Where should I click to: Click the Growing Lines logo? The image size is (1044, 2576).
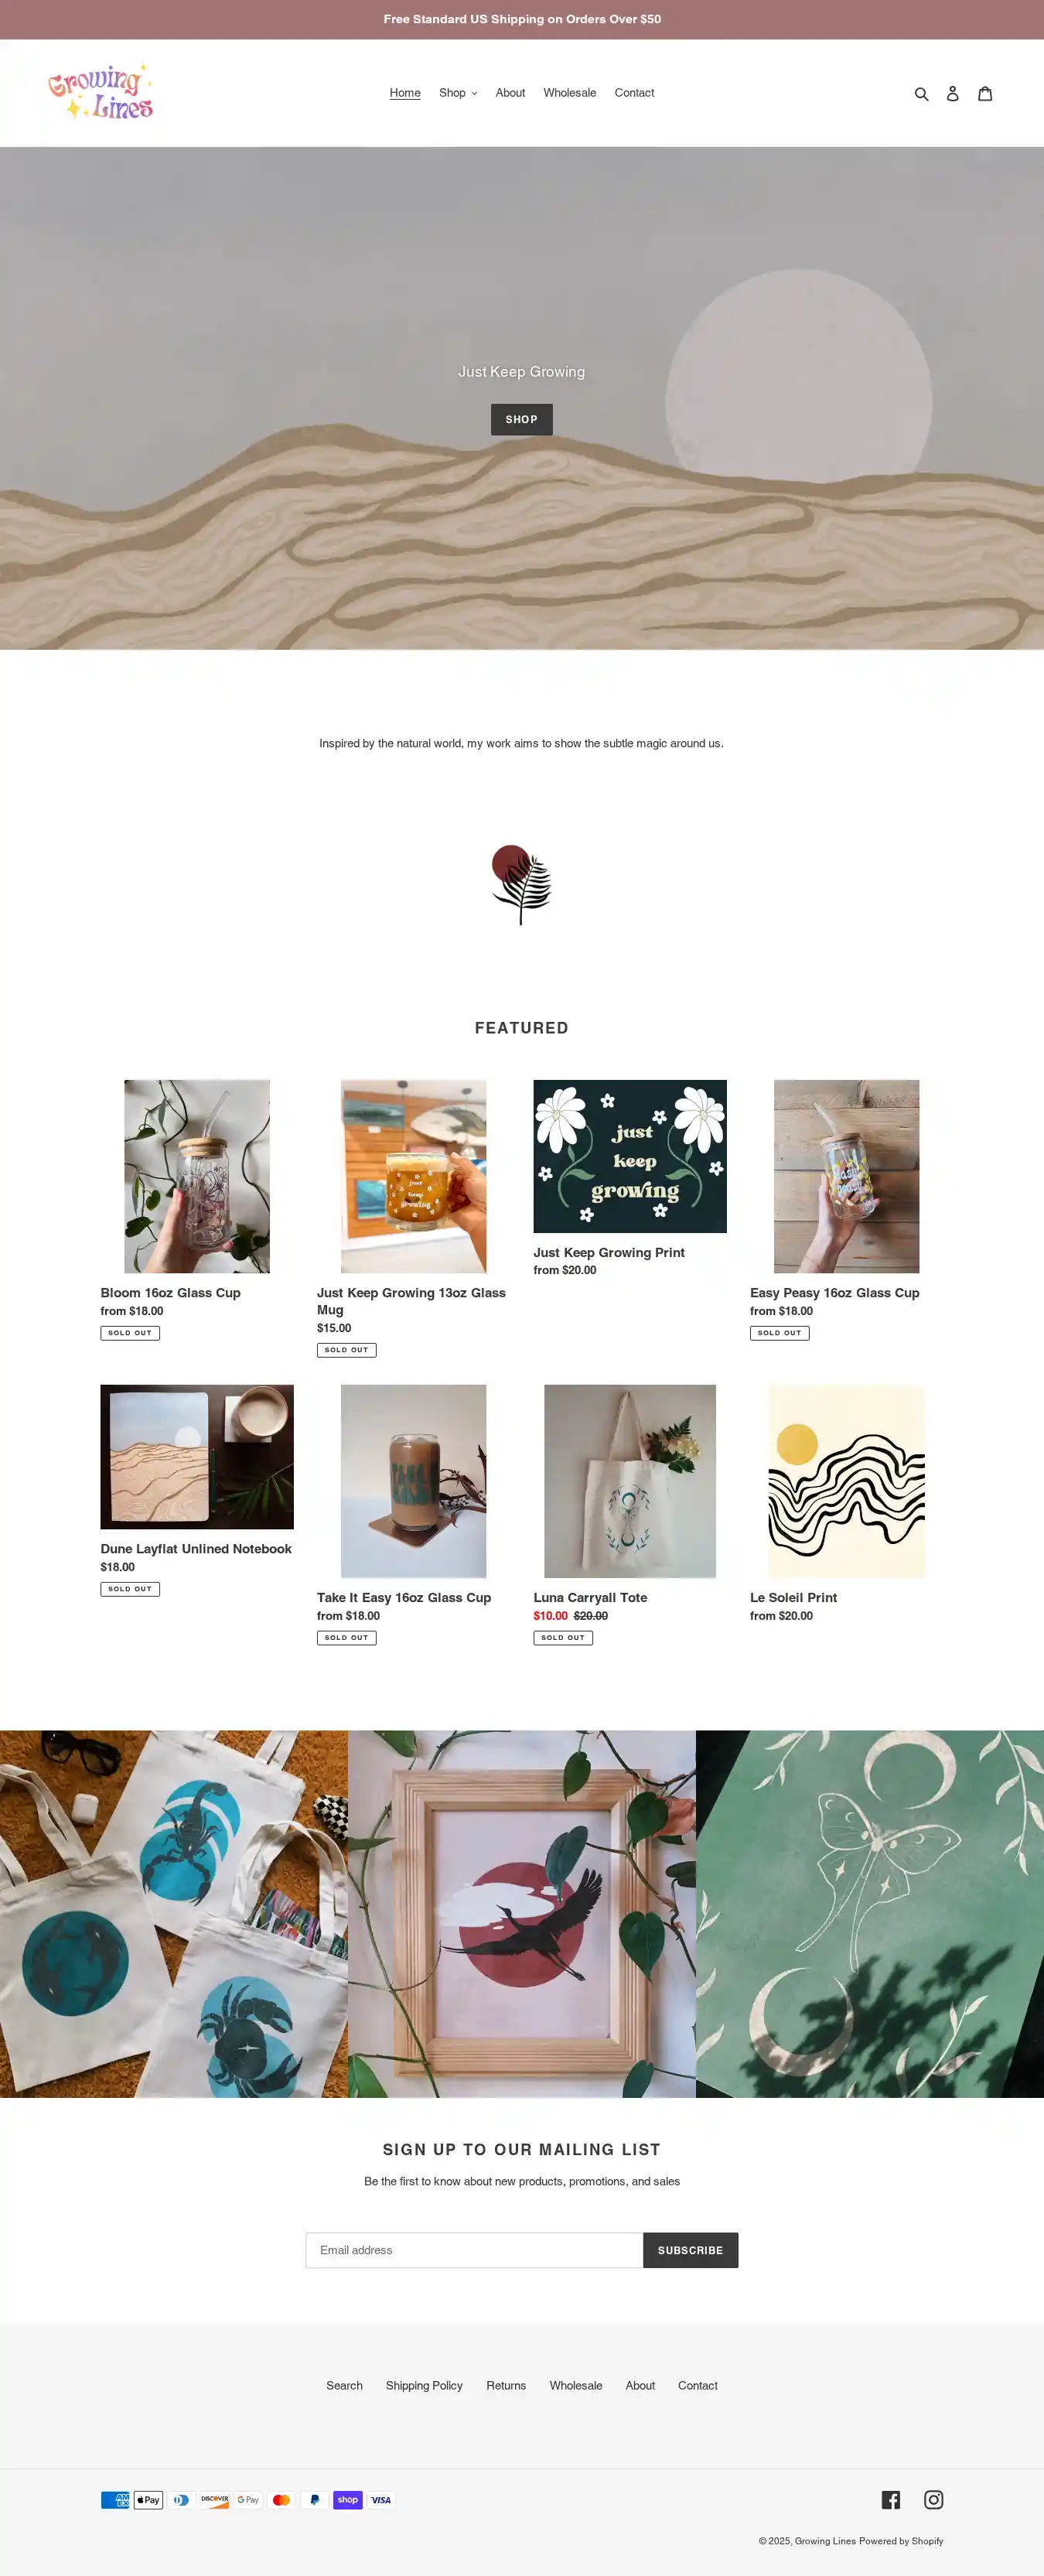click(x=101, y=92)
